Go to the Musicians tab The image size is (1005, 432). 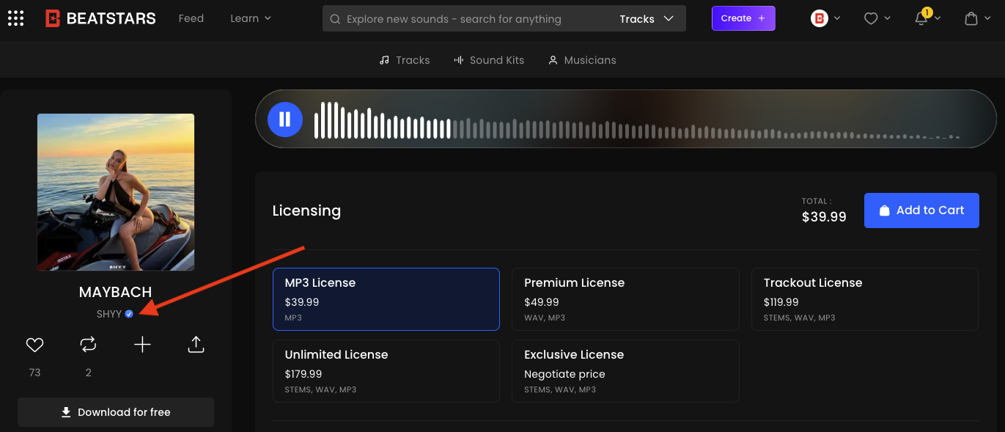tap(582, 60)
